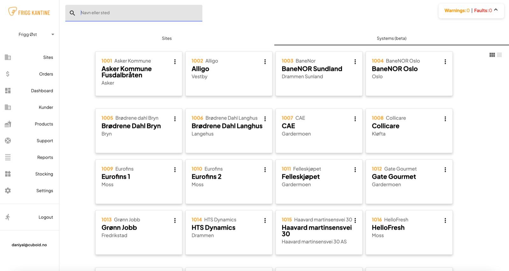Open the Alligo Vestby site card
This screenshot has width=509, height=271.
(229, 73)
